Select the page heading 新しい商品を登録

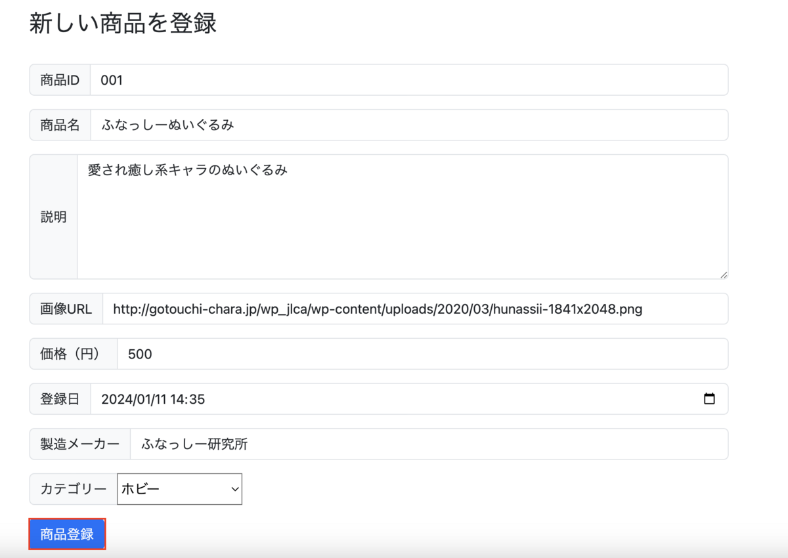click(122, 22)
